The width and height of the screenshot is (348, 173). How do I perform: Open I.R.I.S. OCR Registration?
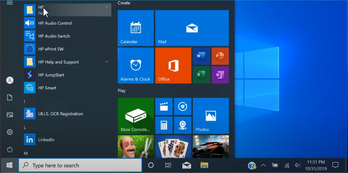(x=67, y=114)
